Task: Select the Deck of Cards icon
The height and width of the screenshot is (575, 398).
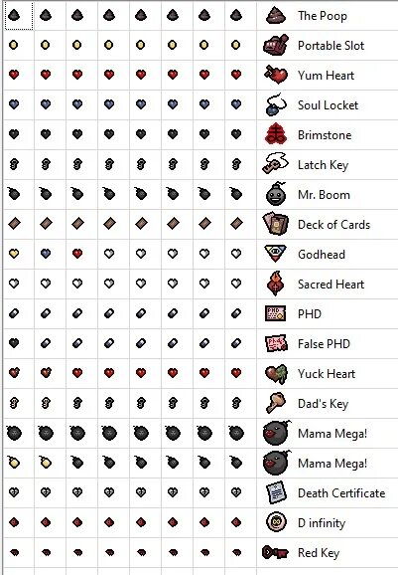Action: click(x=276, y=224)
